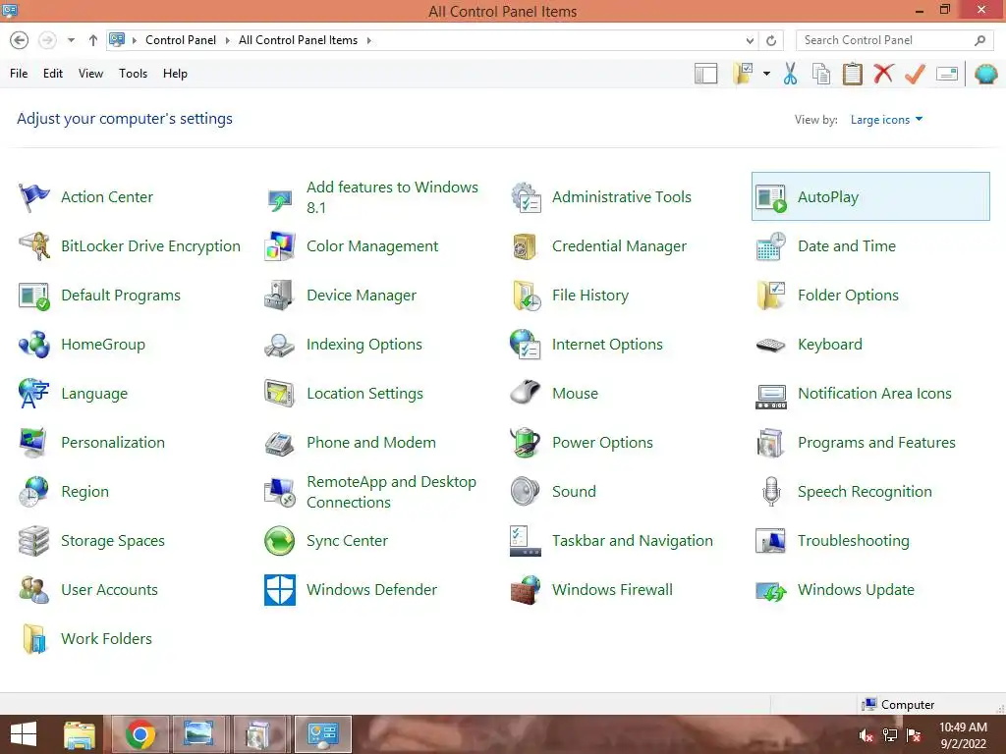This screenshot has height=754, width=1006.
Task: Expand the View by Large icons dropdown
Action: click(x=886, y=119)
